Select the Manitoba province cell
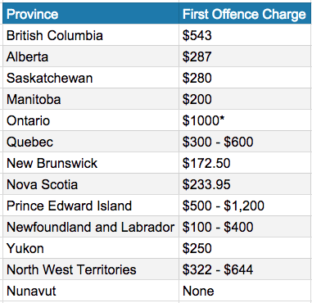This screenshot has width=312, height=303. (x=91, y=99)
